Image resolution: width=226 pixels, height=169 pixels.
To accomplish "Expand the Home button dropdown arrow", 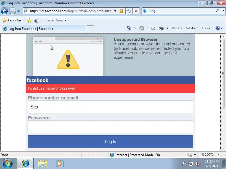I will [x=135, y=28].
